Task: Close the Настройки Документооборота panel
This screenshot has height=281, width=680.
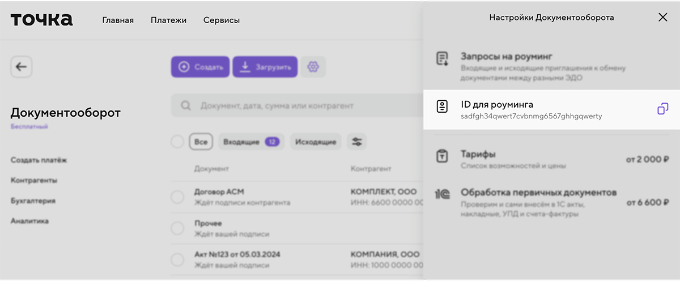Action: tap(662, 18)
